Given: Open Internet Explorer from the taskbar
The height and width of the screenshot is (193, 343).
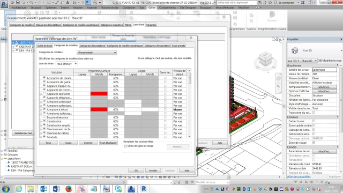Looking at the screenshot, I should (19, 189).
